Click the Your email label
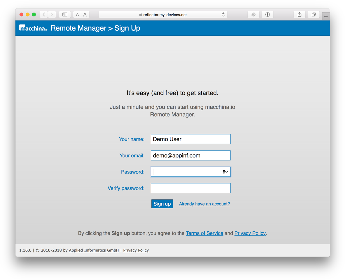Screen dimensions: 345x280 pos(132,156)
